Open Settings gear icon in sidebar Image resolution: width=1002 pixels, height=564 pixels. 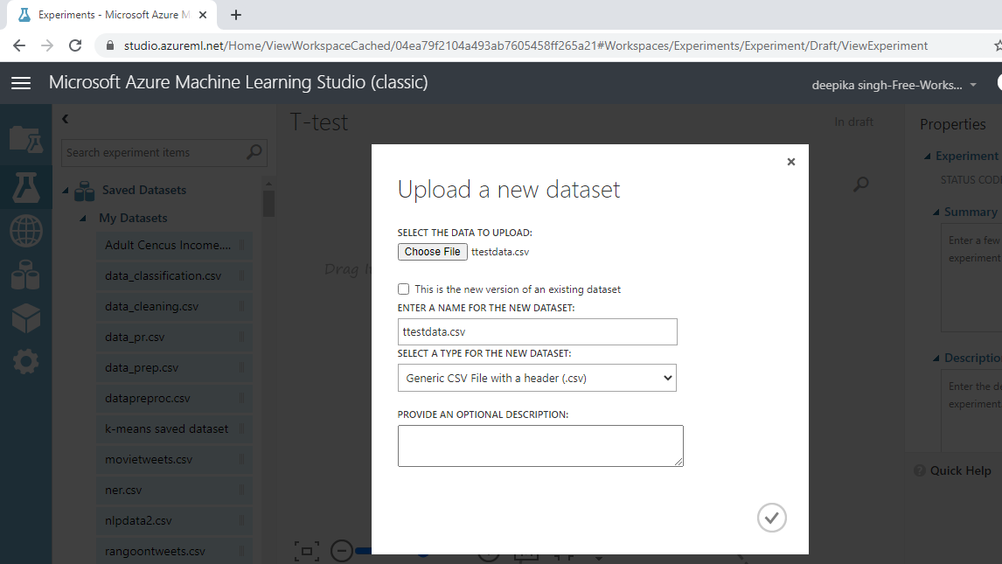coord(26,362)
